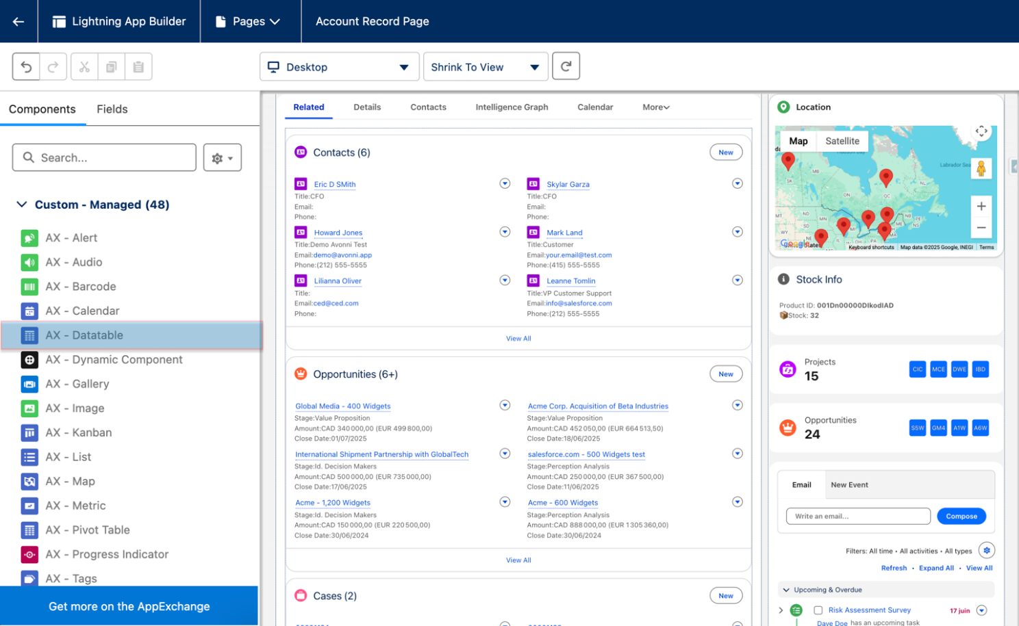Zoom in on the map
This screenshot has width=1019, height=626.
pyautogui.click(x=981, y=206)
